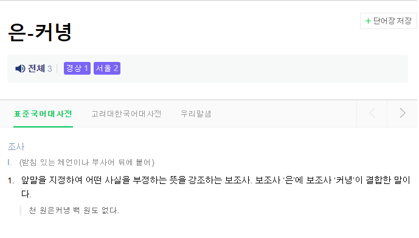This screenshot has height=238, width=419.
Task: Click the green plus icon beside 단어장 저장
Action: click(368, 21)
